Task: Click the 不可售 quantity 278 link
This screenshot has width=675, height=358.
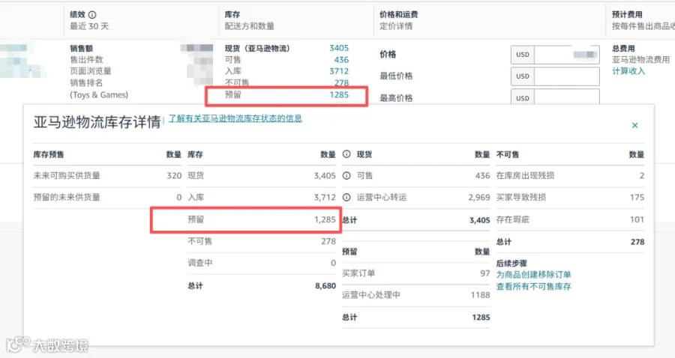Action: pyautogui.click(x=341, y=82)
